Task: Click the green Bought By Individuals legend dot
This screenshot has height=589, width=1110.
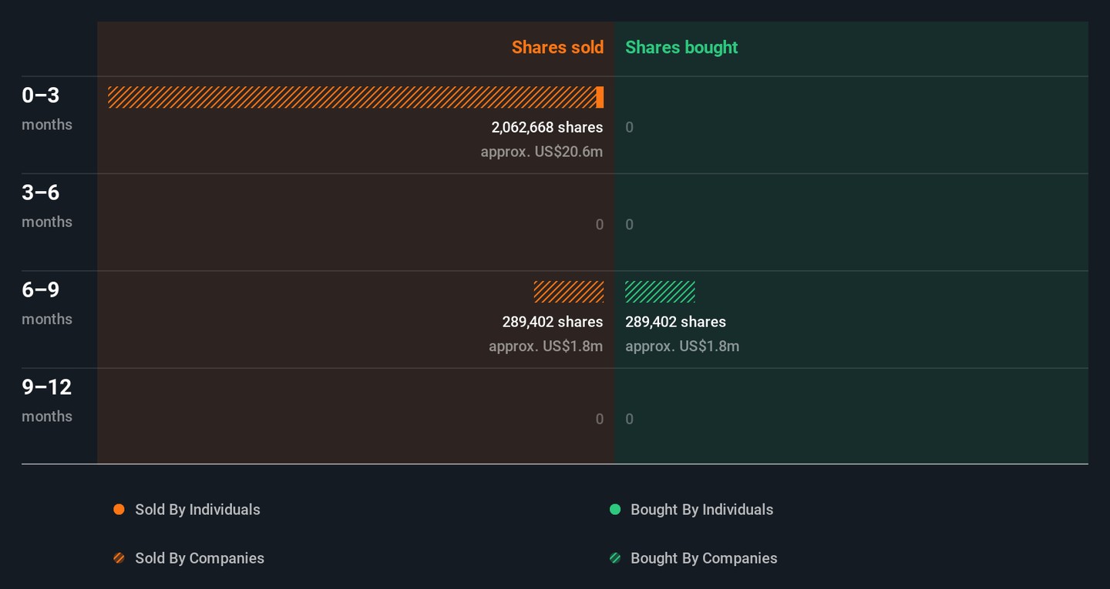Action: pyautogui.click(x=615, y=510)
